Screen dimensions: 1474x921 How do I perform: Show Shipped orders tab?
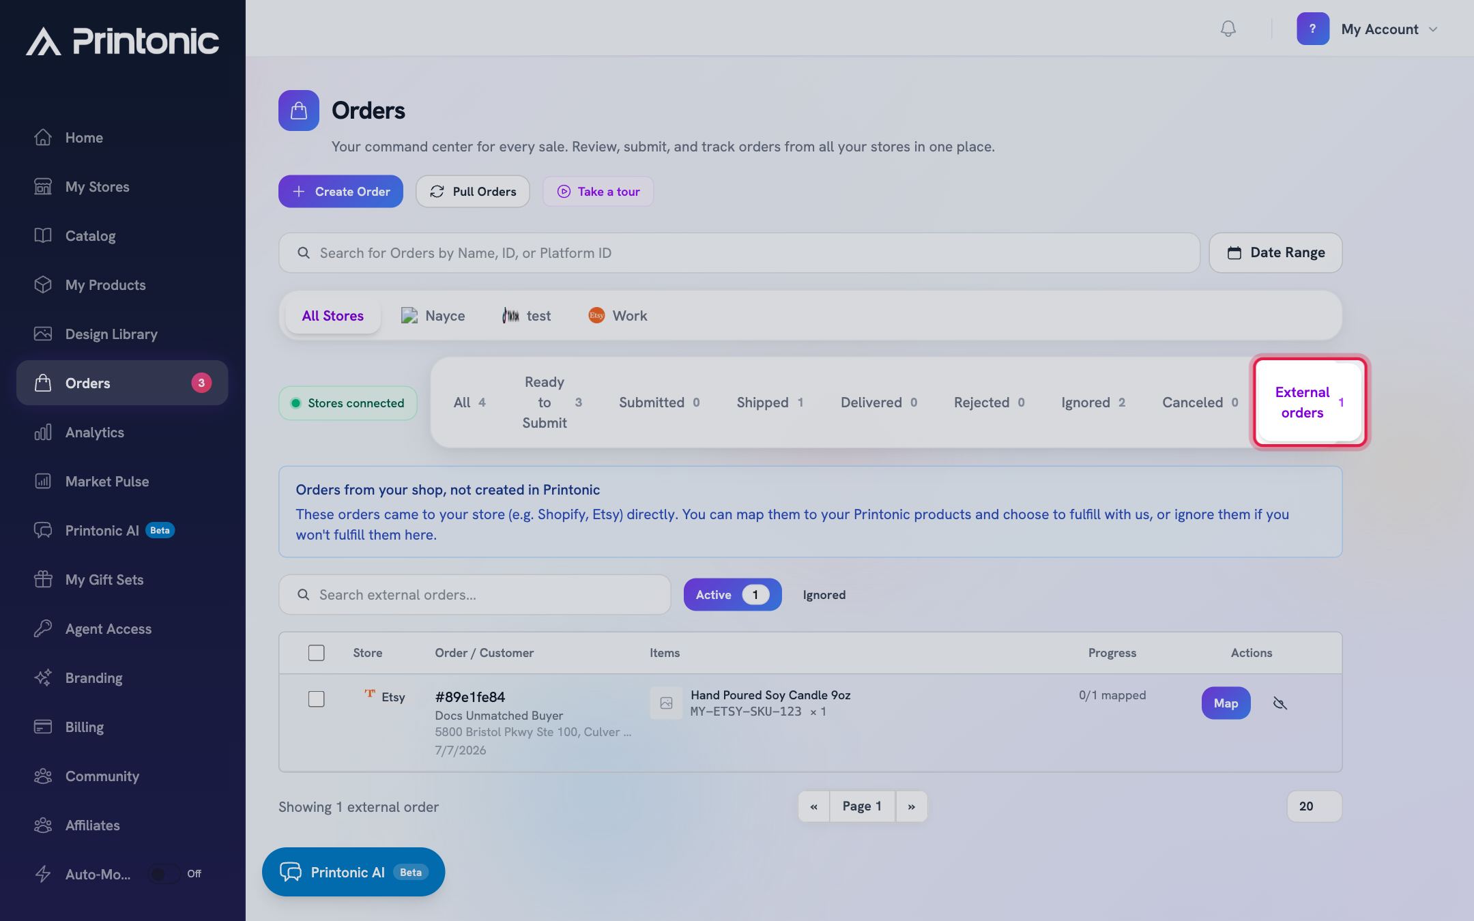click(770, 403)
